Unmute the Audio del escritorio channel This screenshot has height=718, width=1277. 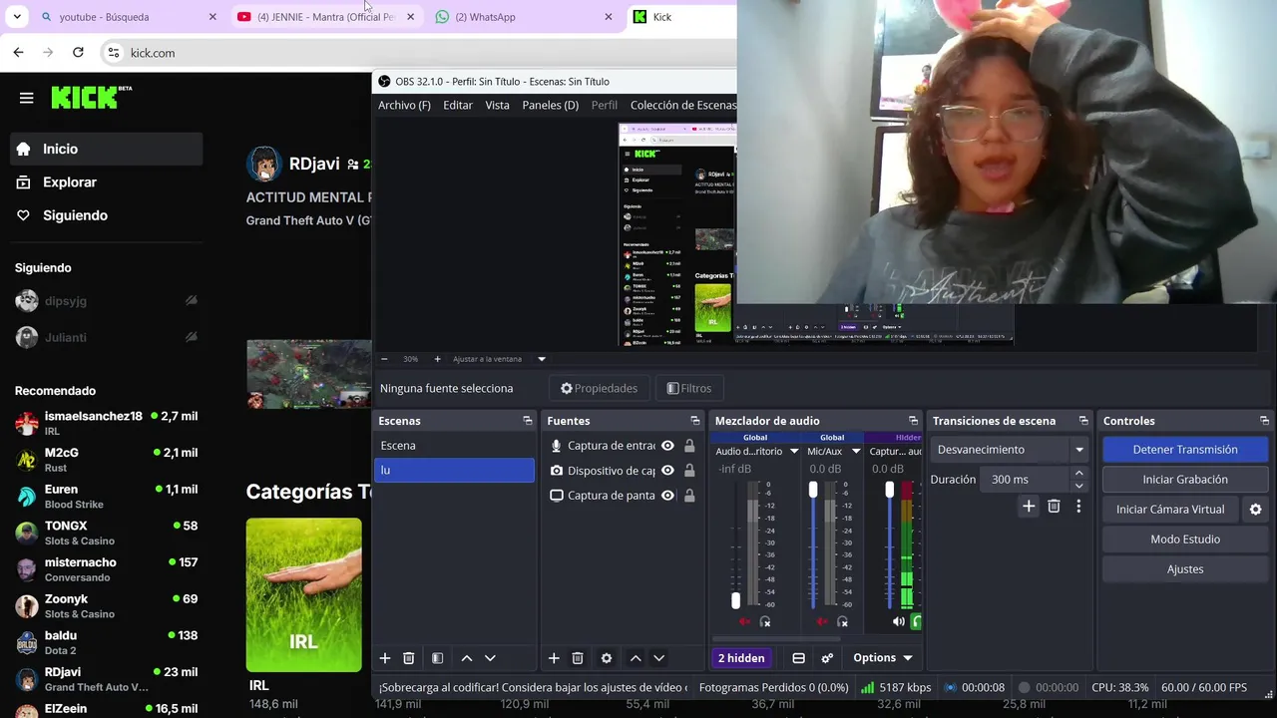tap(744, 622)
